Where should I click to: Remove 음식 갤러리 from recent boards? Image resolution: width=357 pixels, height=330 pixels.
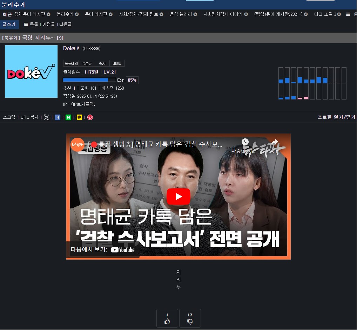click(x=195, y=14)
